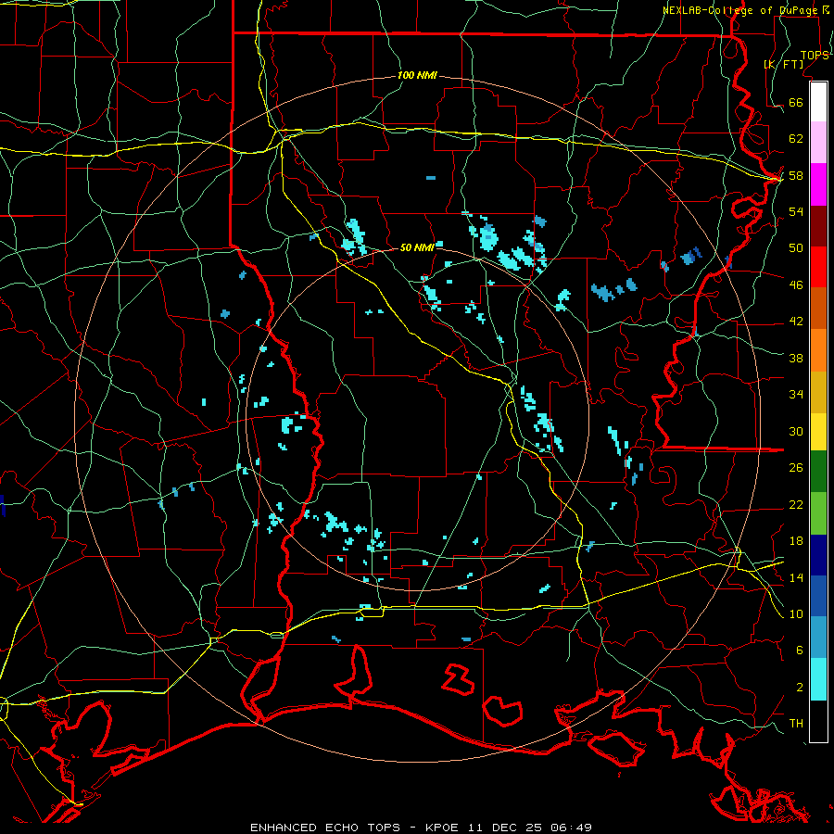Click the dark green legend swatch
Viewport: 834px width, 834px height.
point(818,472)
